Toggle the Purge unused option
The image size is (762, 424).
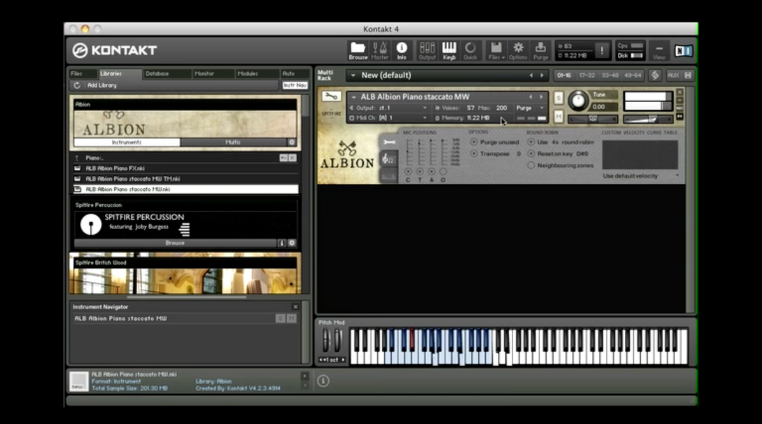(474, 142)
